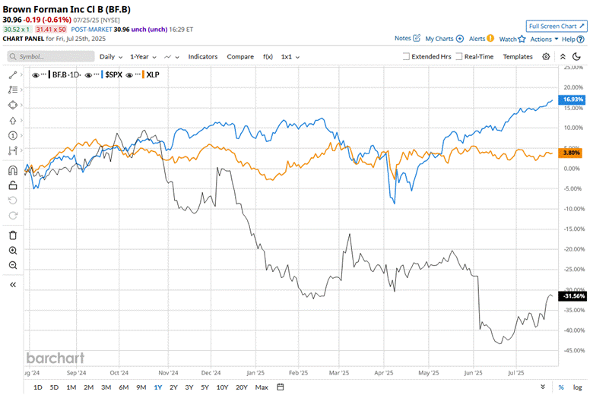Open the Daily frequency dropdown

click(x=111, y=57)
